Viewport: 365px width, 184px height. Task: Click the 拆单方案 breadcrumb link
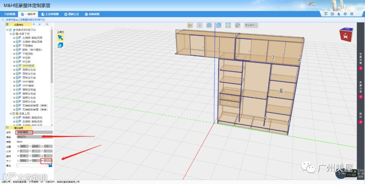pyautogui.click(x=11, y=20)
